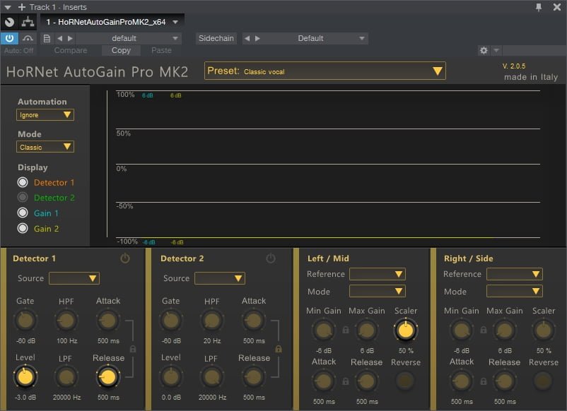Click Detector 1 Release knob
This screenshot has height=411, width=567.
(x=107, y=377)
